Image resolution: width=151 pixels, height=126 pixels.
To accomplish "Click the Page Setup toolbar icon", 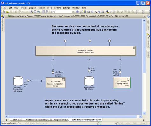I will point(35,12).
